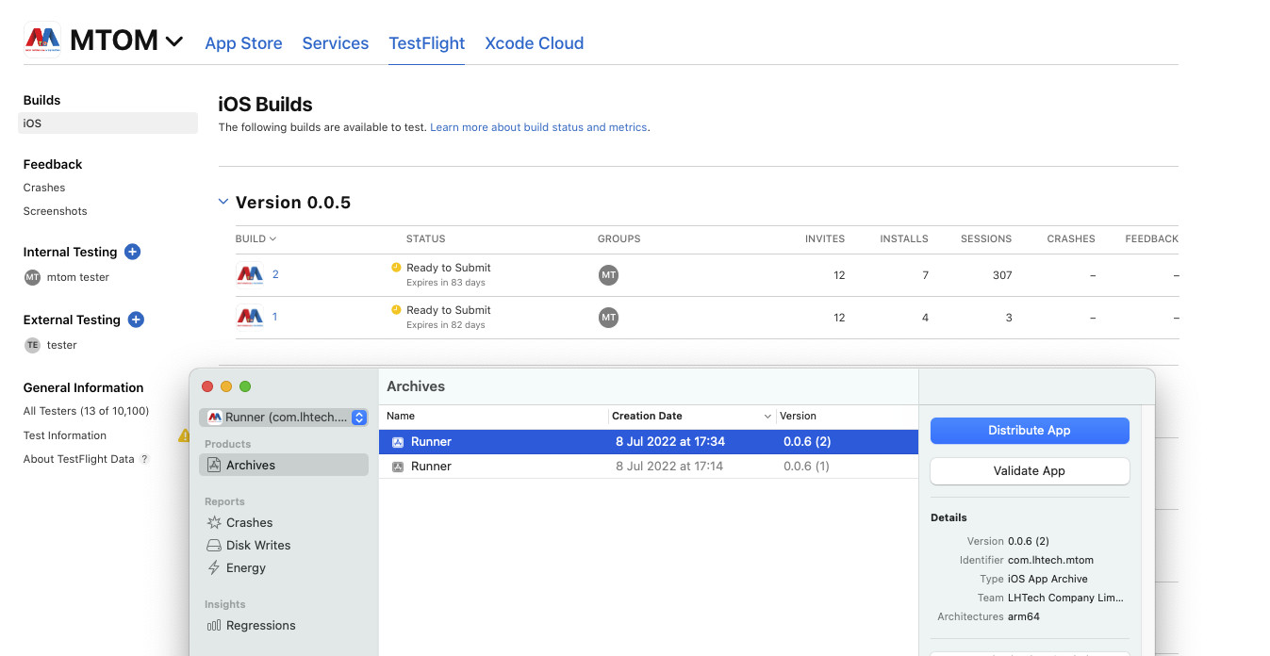Click the MT group badge for build 2
This screenshot has height=656, width=1270.
[x=608, y=275]
